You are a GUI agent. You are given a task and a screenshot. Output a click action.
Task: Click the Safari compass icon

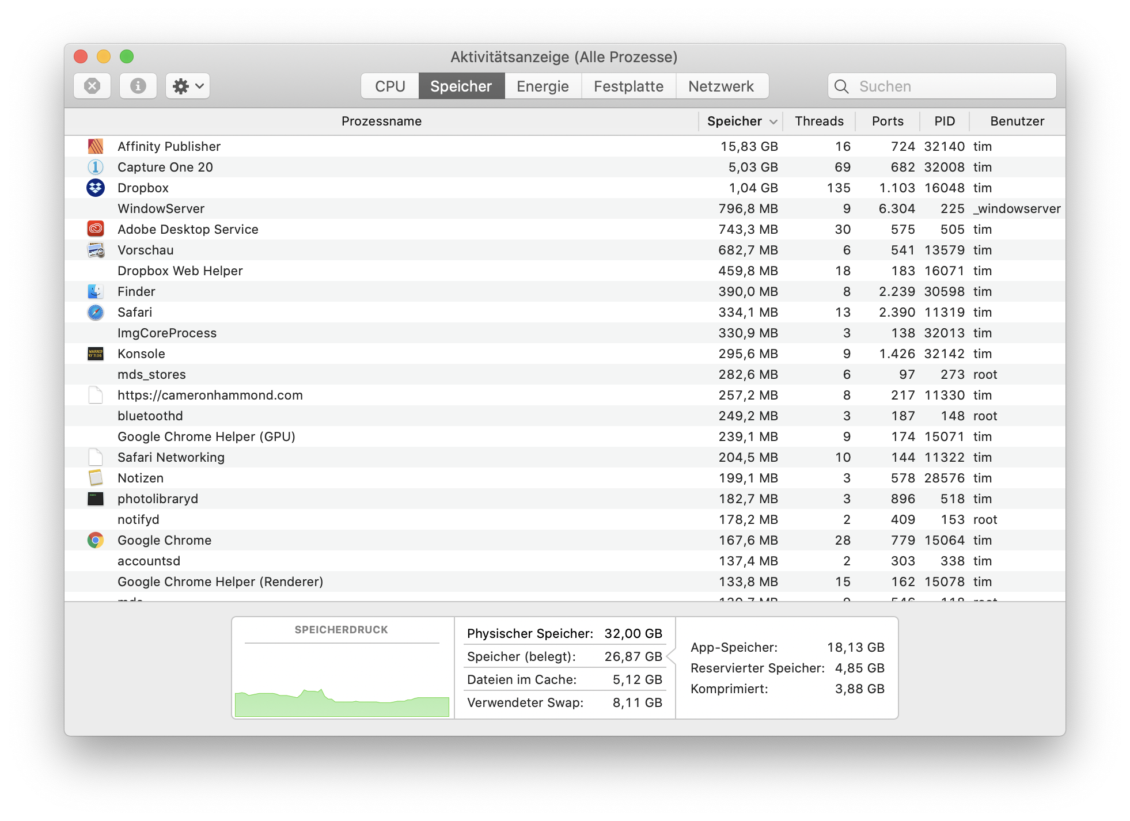click(x=96, y=312)
